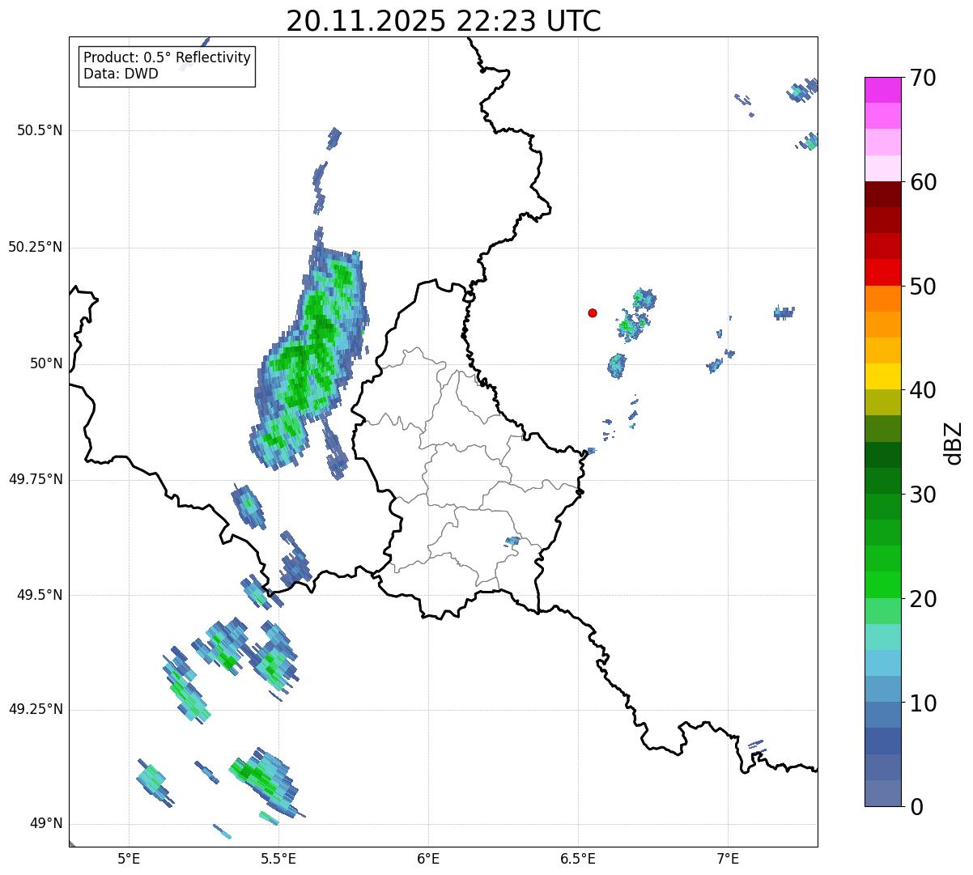Screen dimensions: 973x875
Task: Click the 50.25°N latitude label
Action: [x=36, y=247]
